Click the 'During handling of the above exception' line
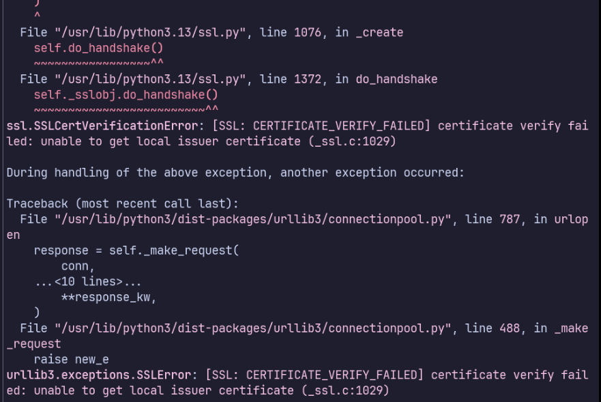This screenshot has width=601, height=402. point(235,173)
